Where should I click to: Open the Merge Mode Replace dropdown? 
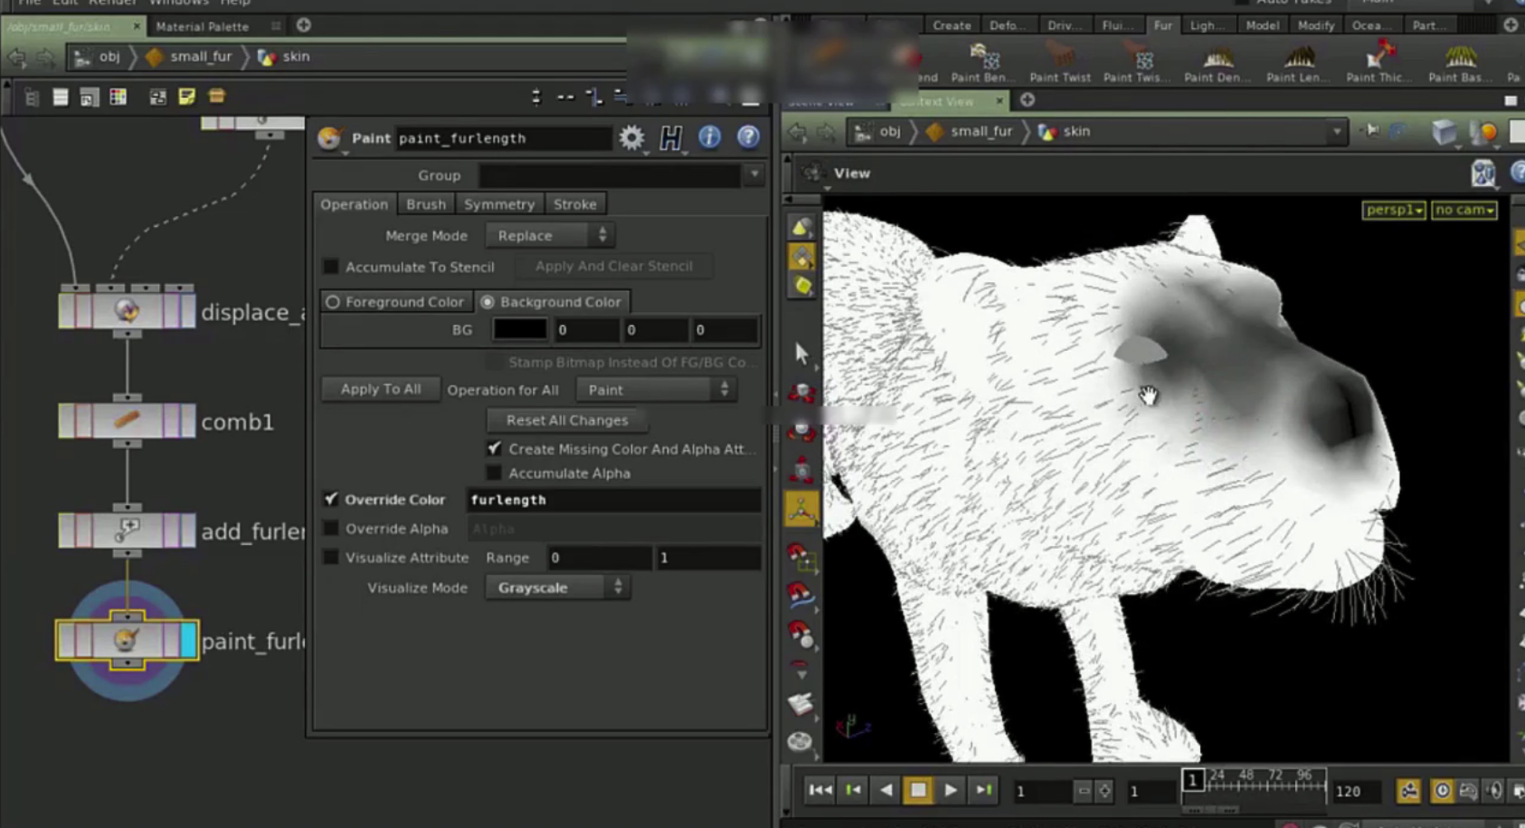550,235
